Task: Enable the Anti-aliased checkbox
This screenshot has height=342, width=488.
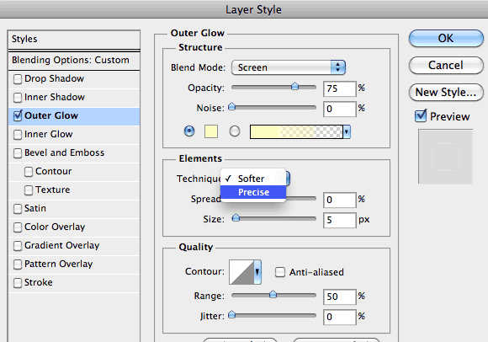Action: tap(280, 272)
